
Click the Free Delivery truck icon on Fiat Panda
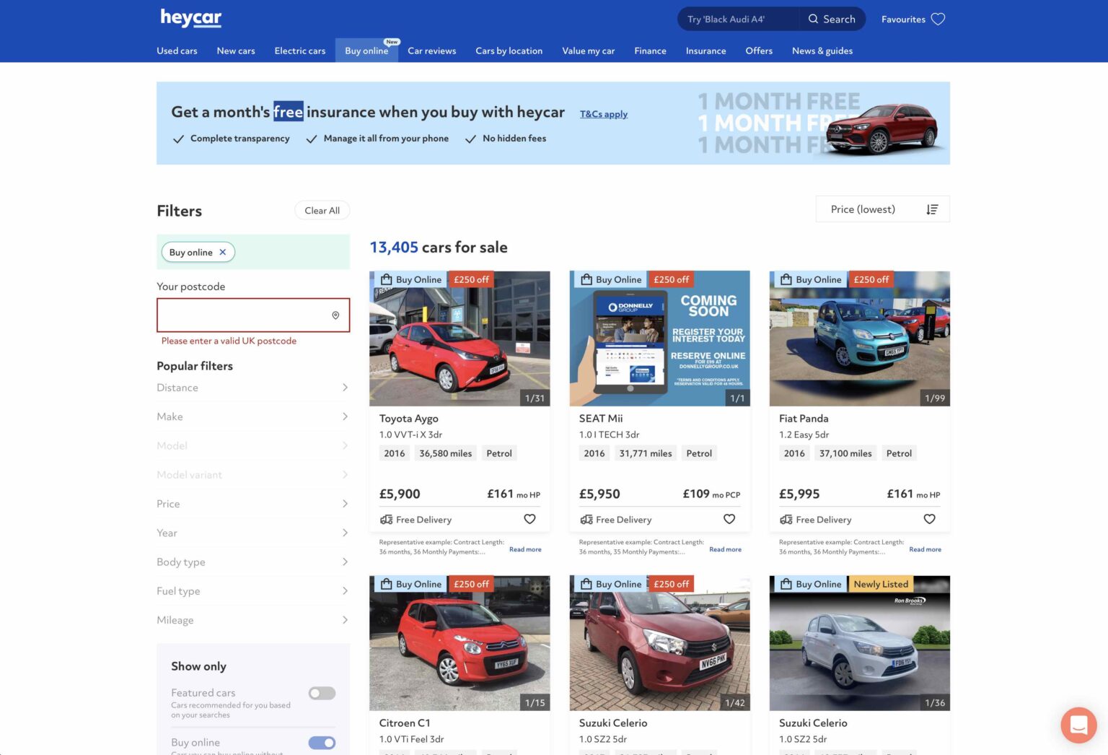pos(786,519)
